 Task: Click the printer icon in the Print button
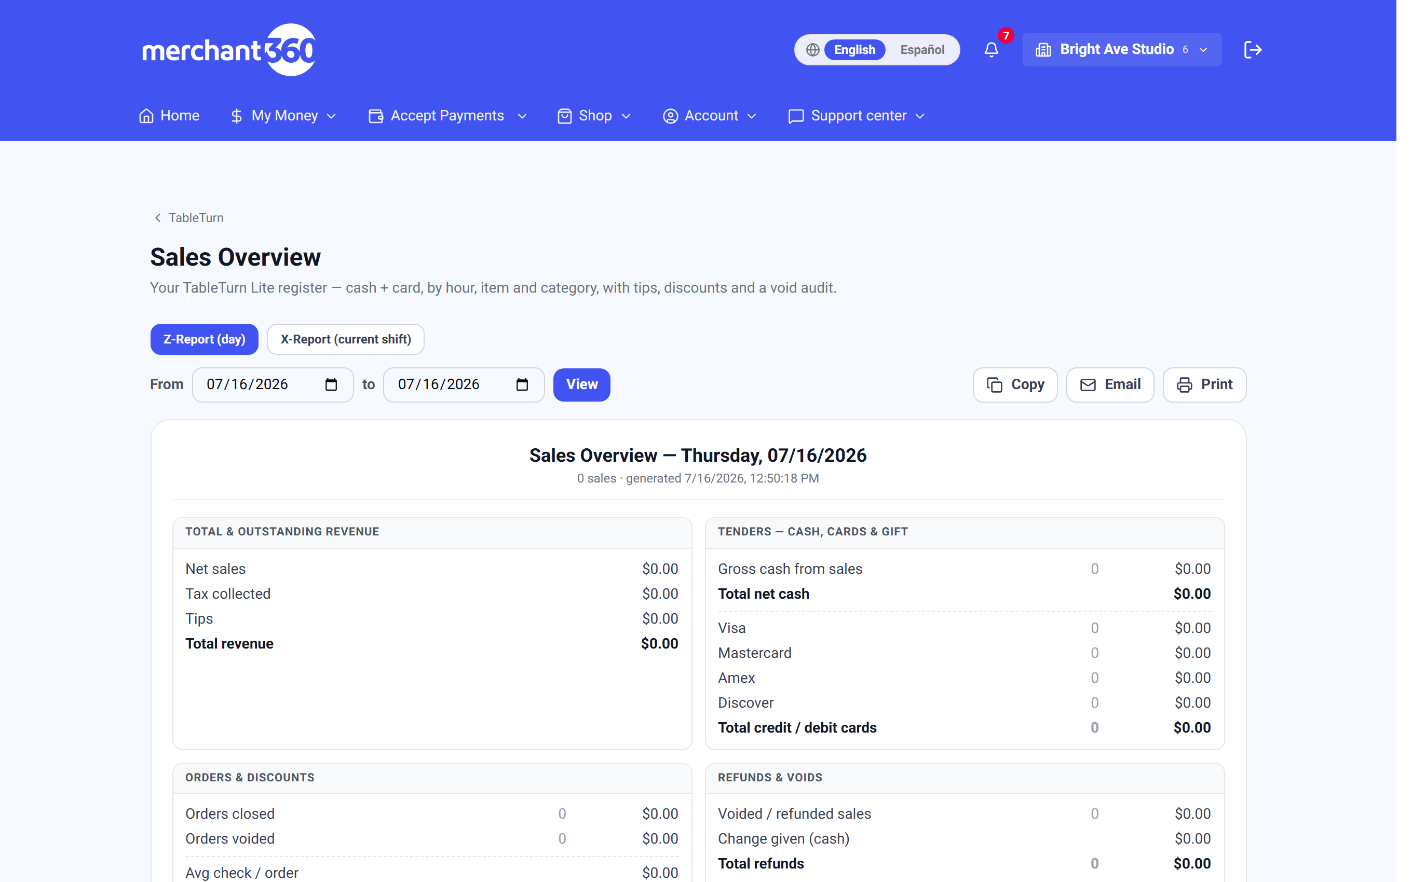click(1185, 385)
